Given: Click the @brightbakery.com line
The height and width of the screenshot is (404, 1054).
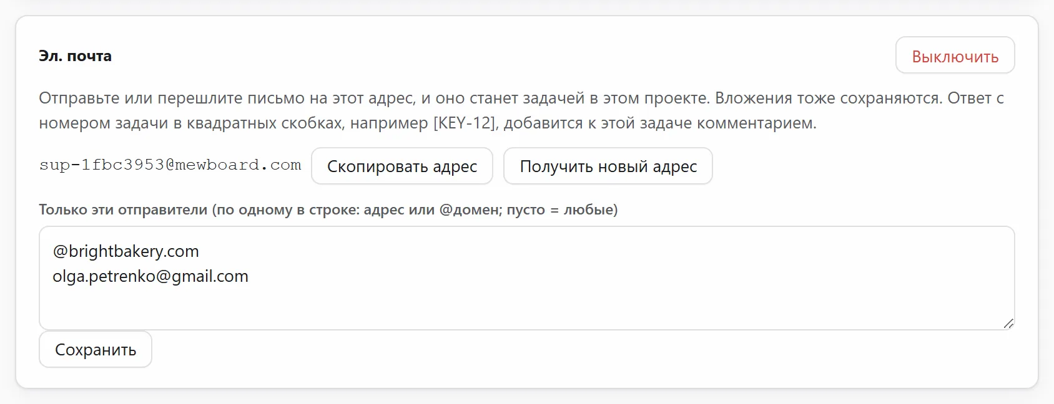Looking at the screenshot, I should click(126, 251).
